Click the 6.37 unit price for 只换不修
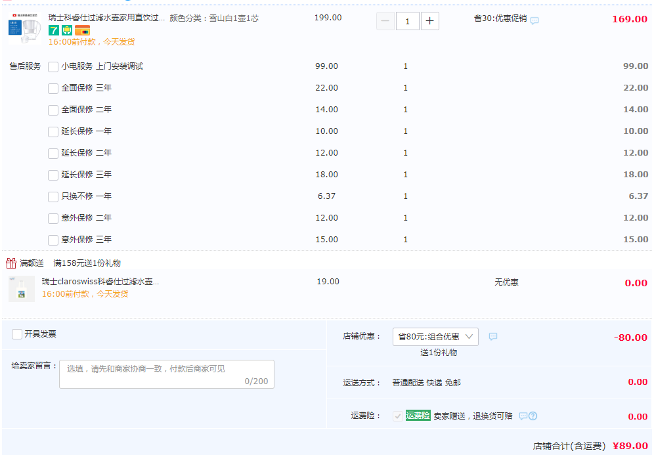The image size is (654, 455). [x=326, y=196]
